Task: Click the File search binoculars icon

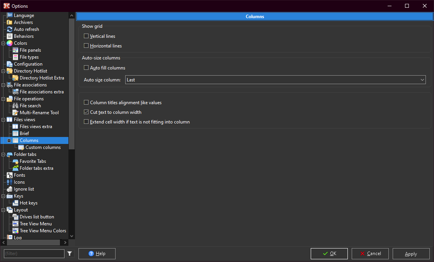Action: click(15, 106)
